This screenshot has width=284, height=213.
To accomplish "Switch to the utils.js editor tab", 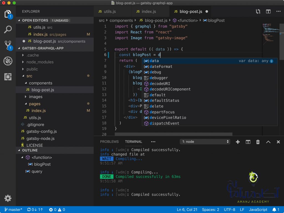I will pos(110,12).
